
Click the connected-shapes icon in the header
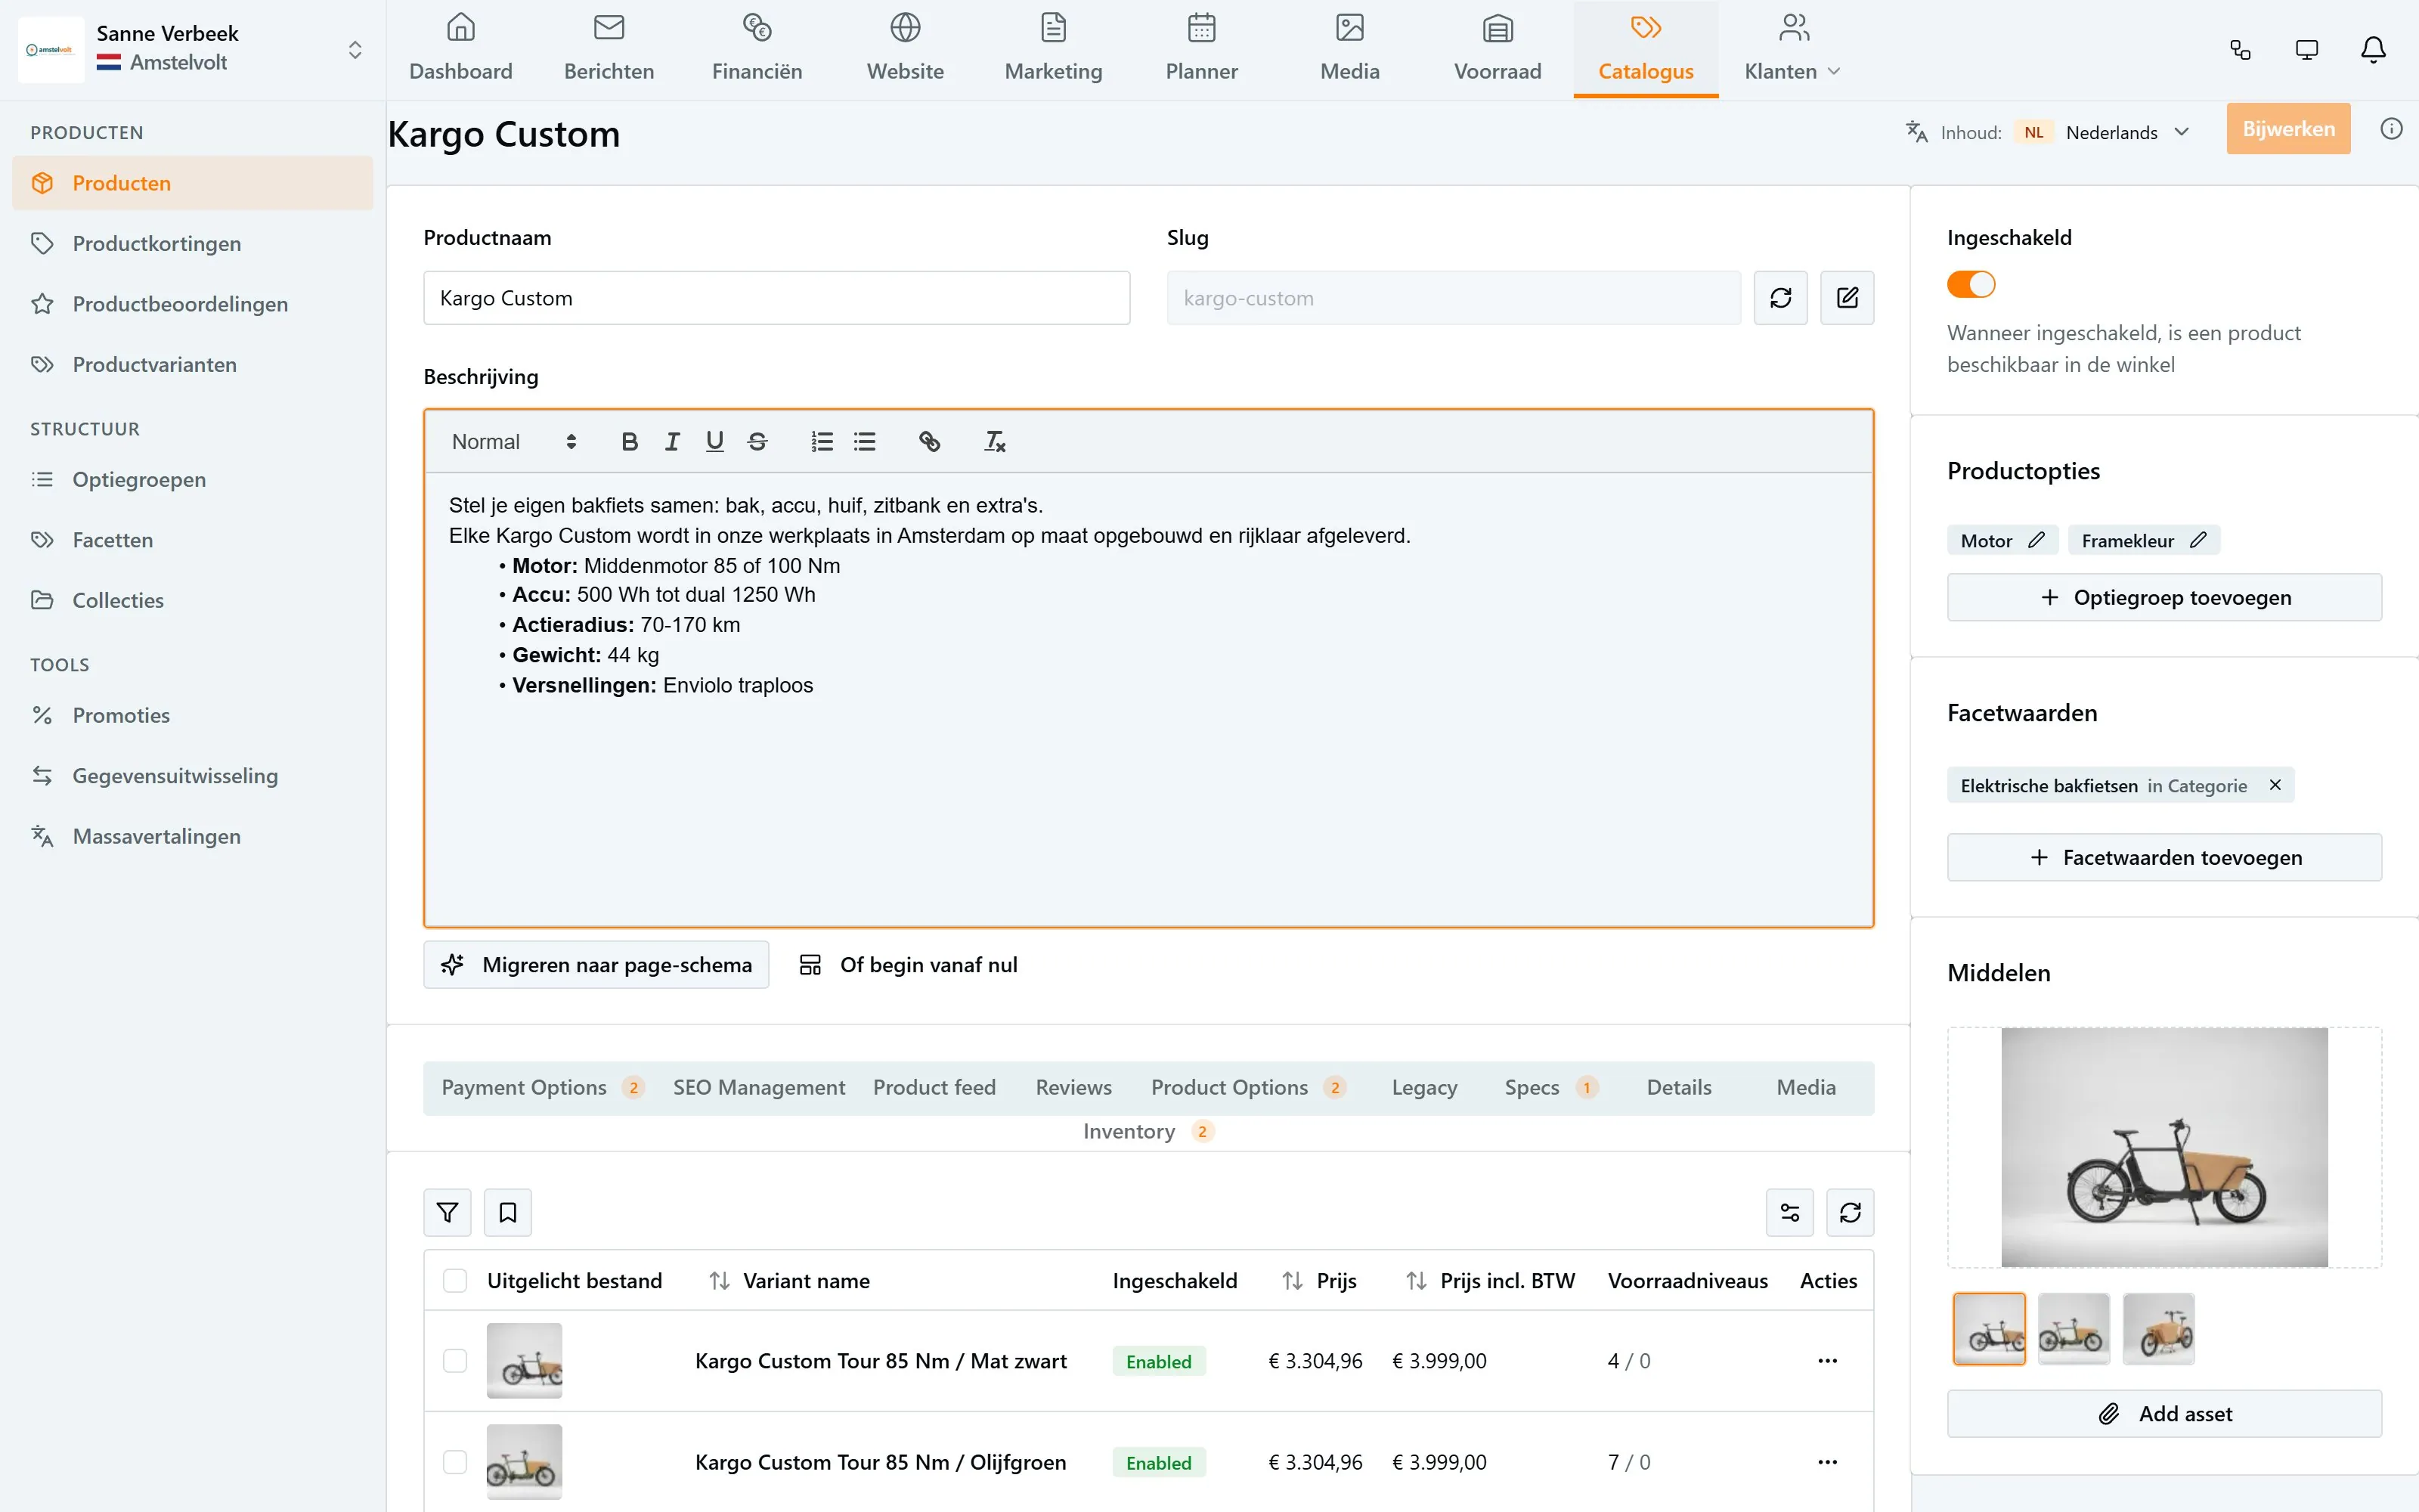coord(2240,50)
